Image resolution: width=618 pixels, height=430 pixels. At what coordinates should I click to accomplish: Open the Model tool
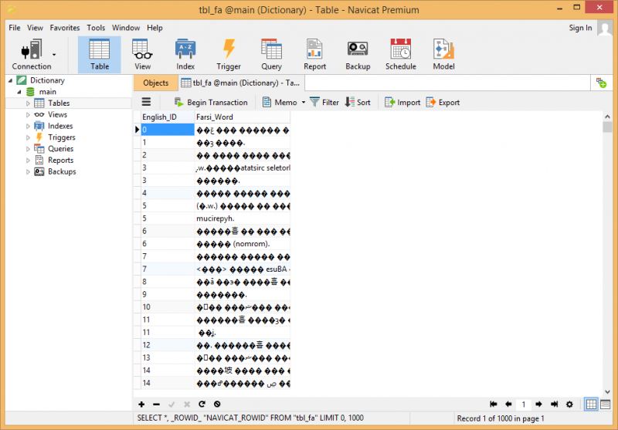(443, 54)
